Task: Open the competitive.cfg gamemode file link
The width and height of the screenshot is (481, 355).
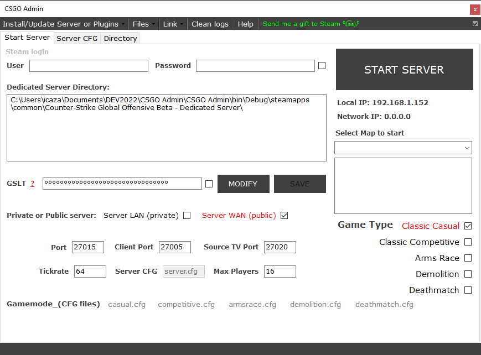Action: tap(186, 305)
